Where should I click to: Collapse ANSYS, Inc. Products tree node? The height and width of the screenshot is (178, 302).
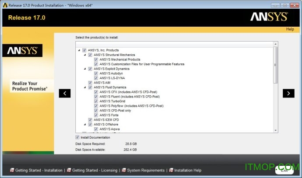coord(79,50)
